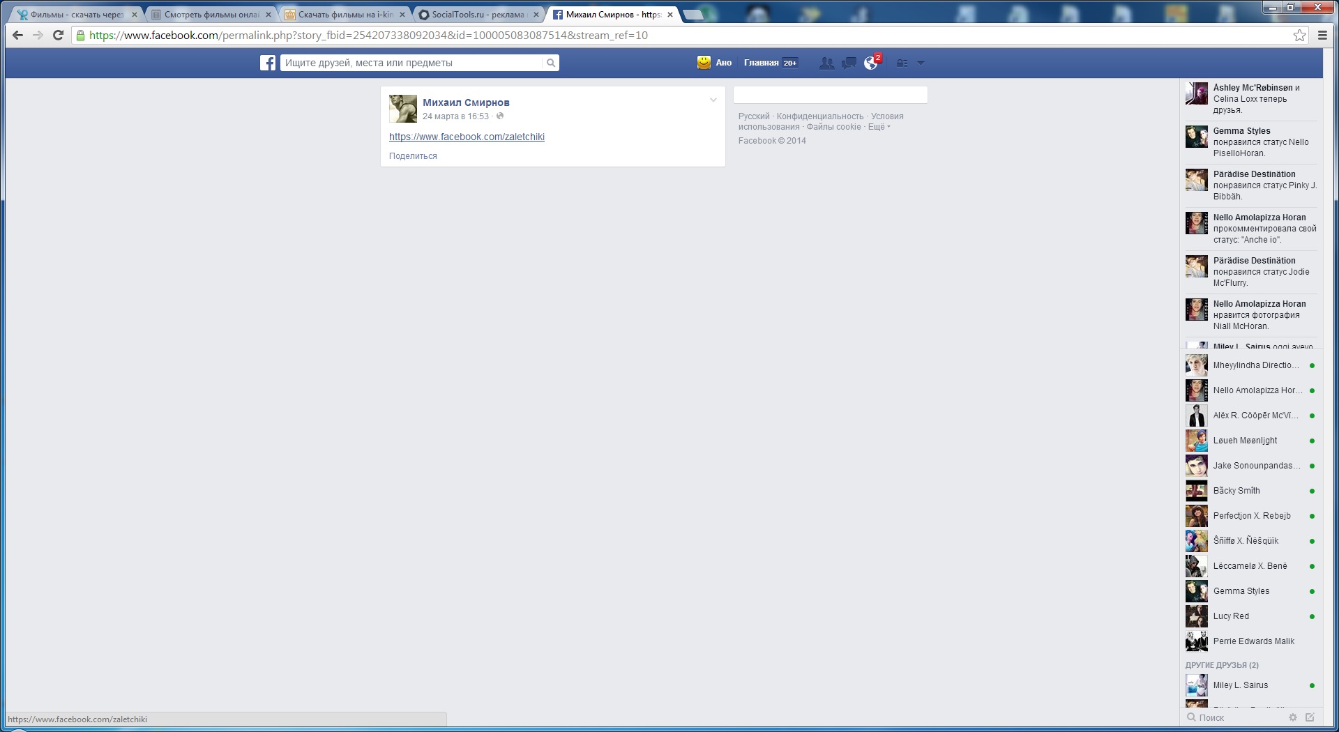Switch to the SocialTools.ru tab
Viewport: 1339px width, 732px height.
(478, 15)
